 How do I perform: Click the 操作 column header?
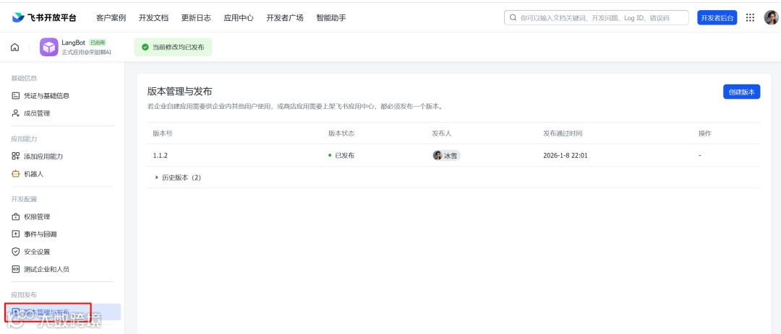coord(705,133)
